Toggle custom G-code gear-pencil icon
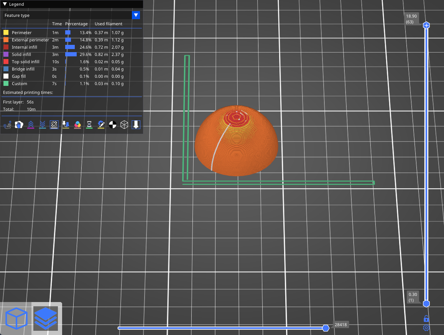 [101, 125]
